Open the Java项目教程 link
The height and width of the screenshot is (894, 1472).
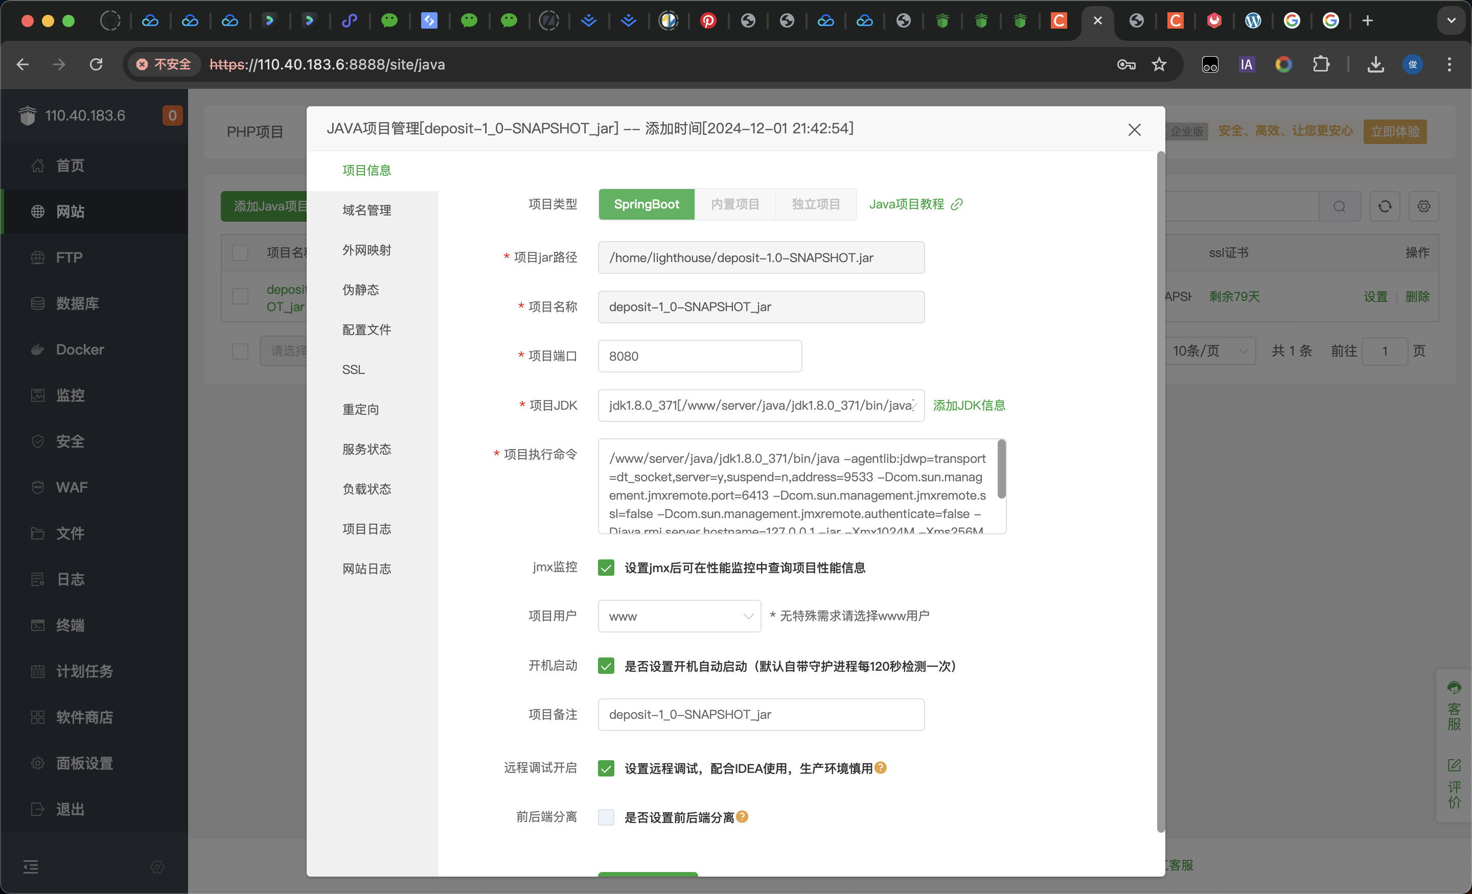[915, 204]
